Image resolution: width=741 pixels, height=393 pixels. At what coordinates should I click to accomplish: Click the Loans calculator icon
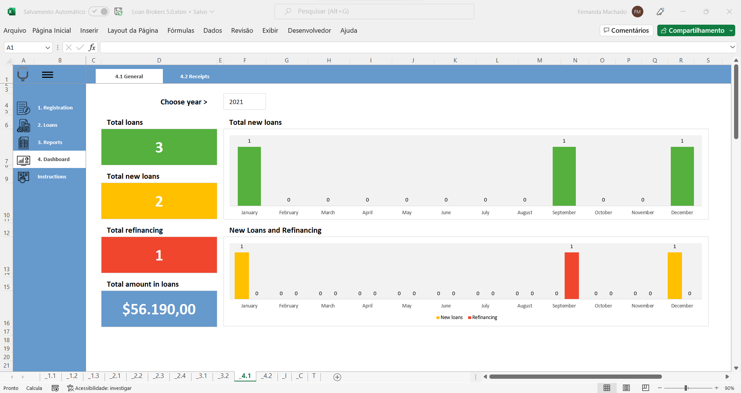[x=24, y=126]
